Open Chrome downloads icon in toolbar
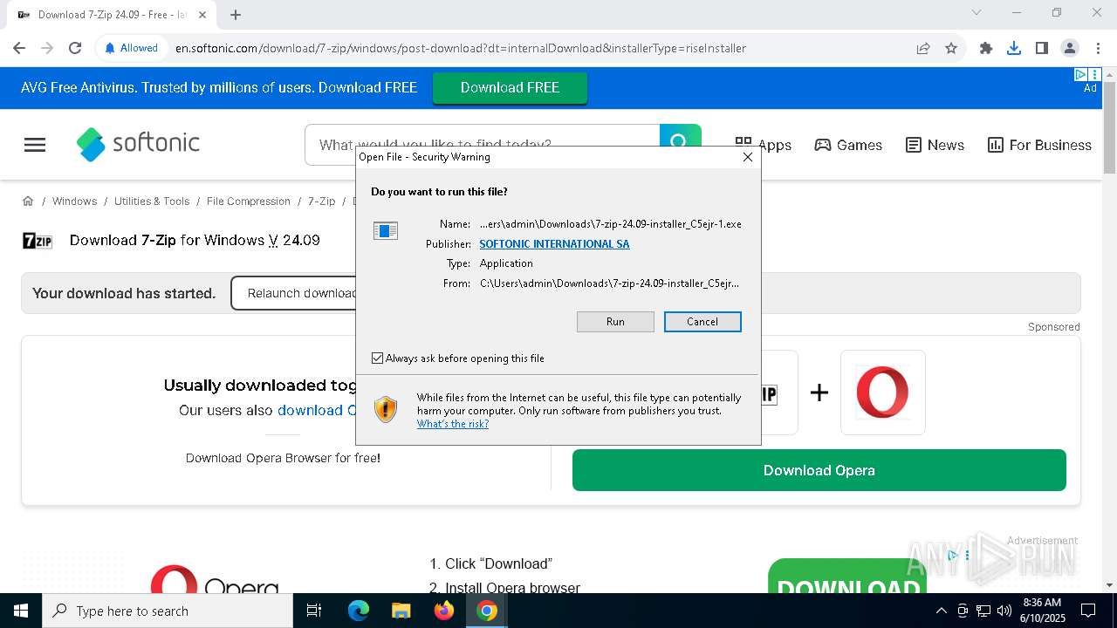 pos(1014,48)
